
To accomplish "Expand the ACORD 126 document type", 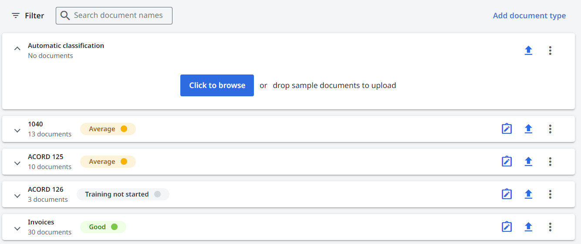I will (x=17, y=196).
